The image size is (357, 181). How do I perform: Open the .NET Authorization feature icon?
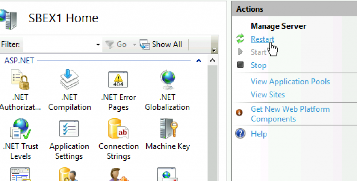(x=20, y=80)
